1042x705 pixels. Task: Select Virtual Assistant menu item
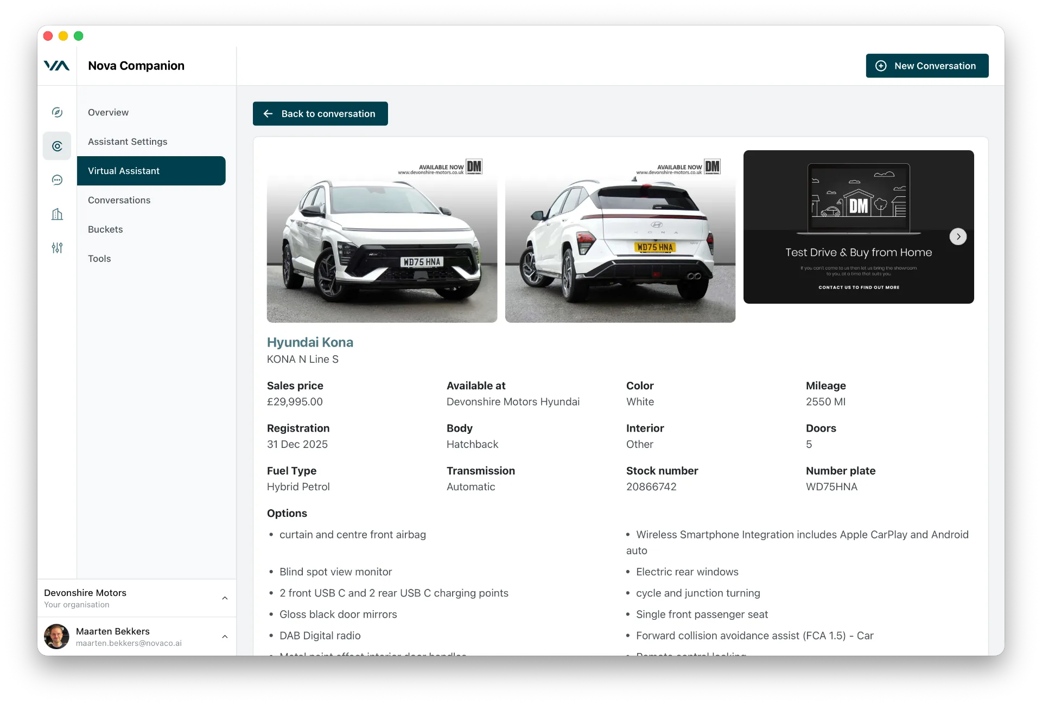click(x=151, y=171)
